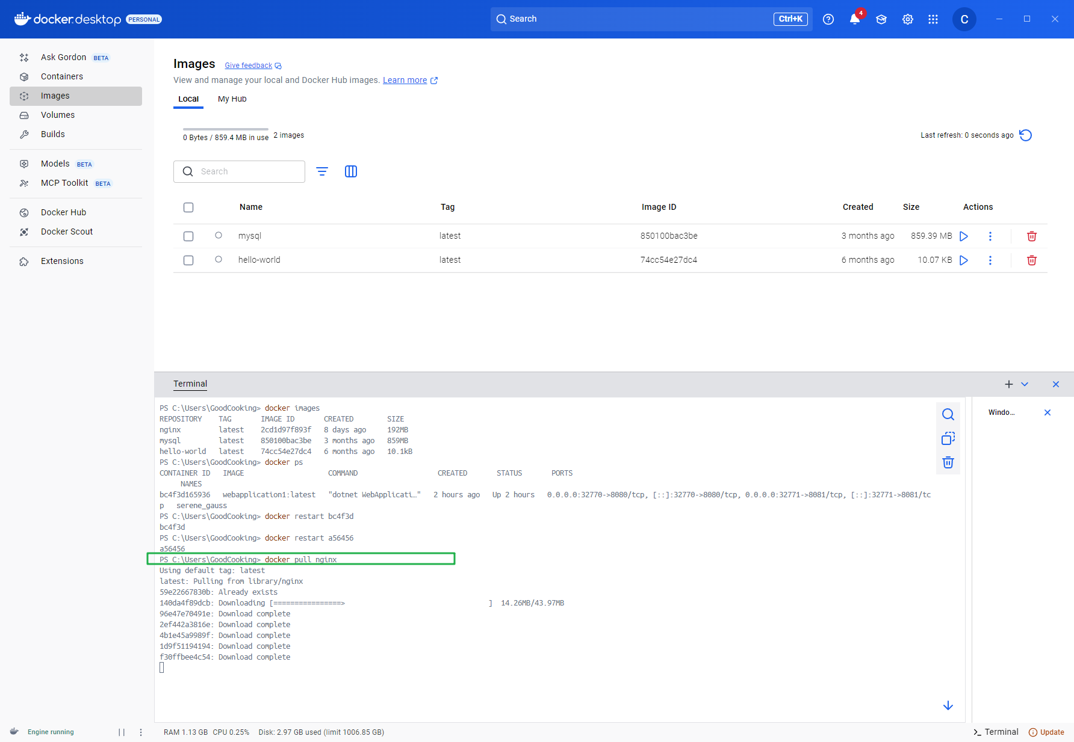Open Models beta section

76,164
